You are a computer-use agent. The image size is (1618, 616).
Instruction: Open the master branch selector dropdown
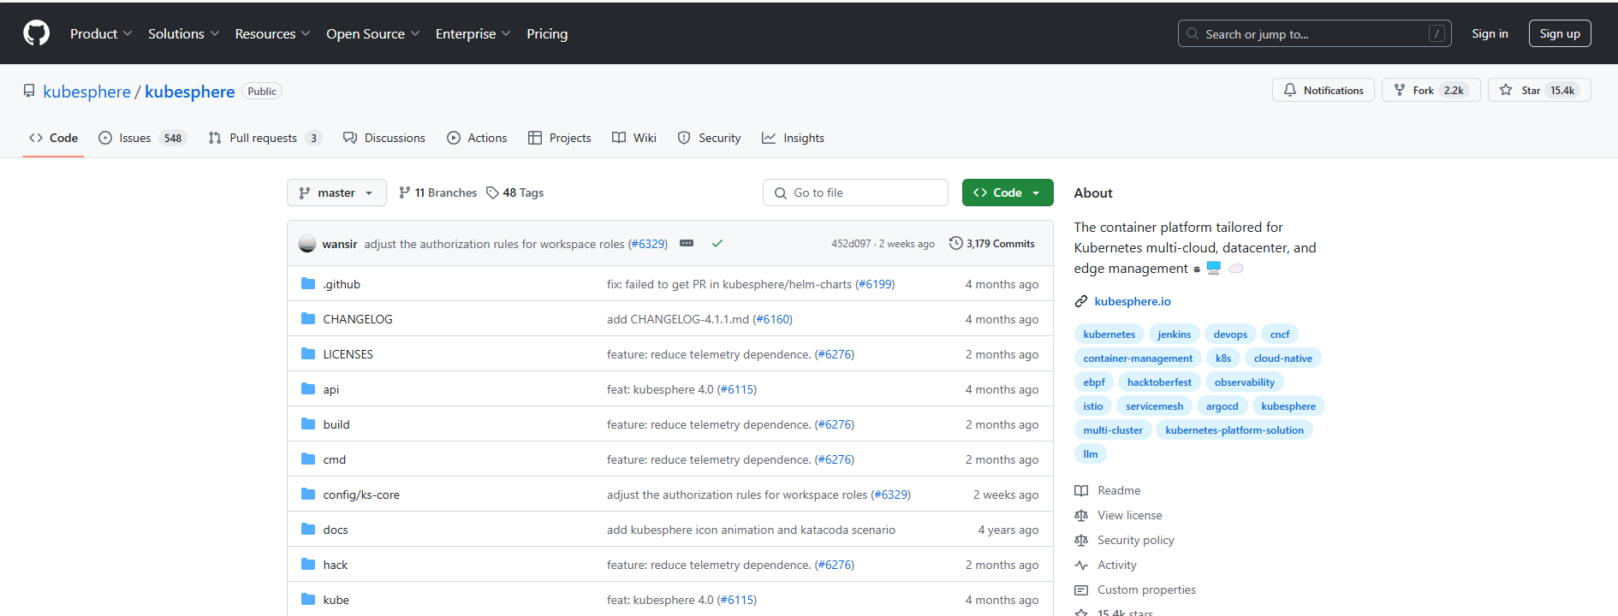[x=336, y=192]
